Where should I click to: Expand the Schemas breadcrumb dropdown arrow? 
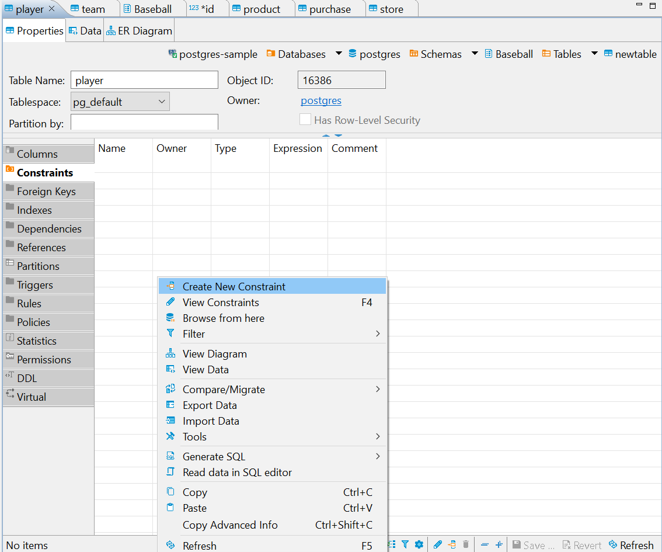coord(475,53)
